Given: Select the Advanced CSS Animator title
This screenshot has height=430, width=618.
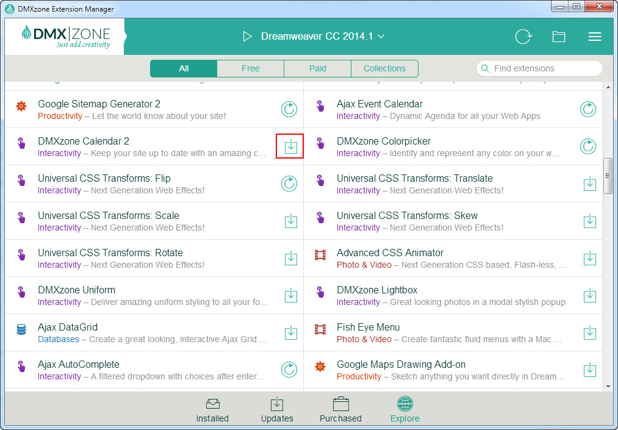Looking at the screenshot, I should (x=390, y=253).
